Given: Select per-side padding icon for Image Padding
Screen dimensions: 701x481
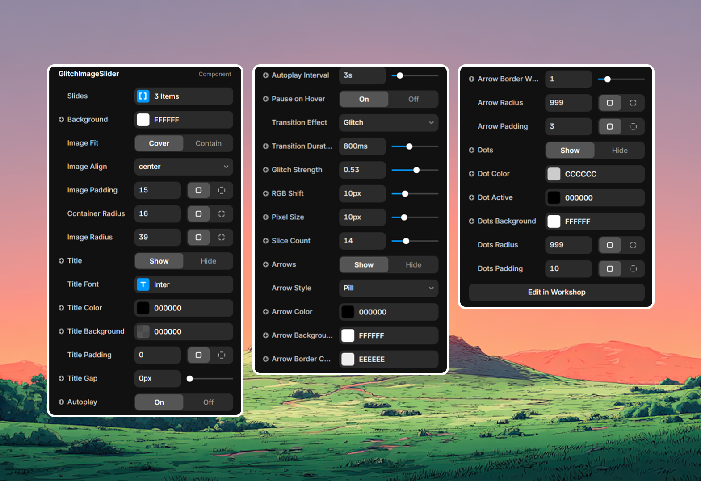Looking at the screenshot, I should [x=221, y=190].
